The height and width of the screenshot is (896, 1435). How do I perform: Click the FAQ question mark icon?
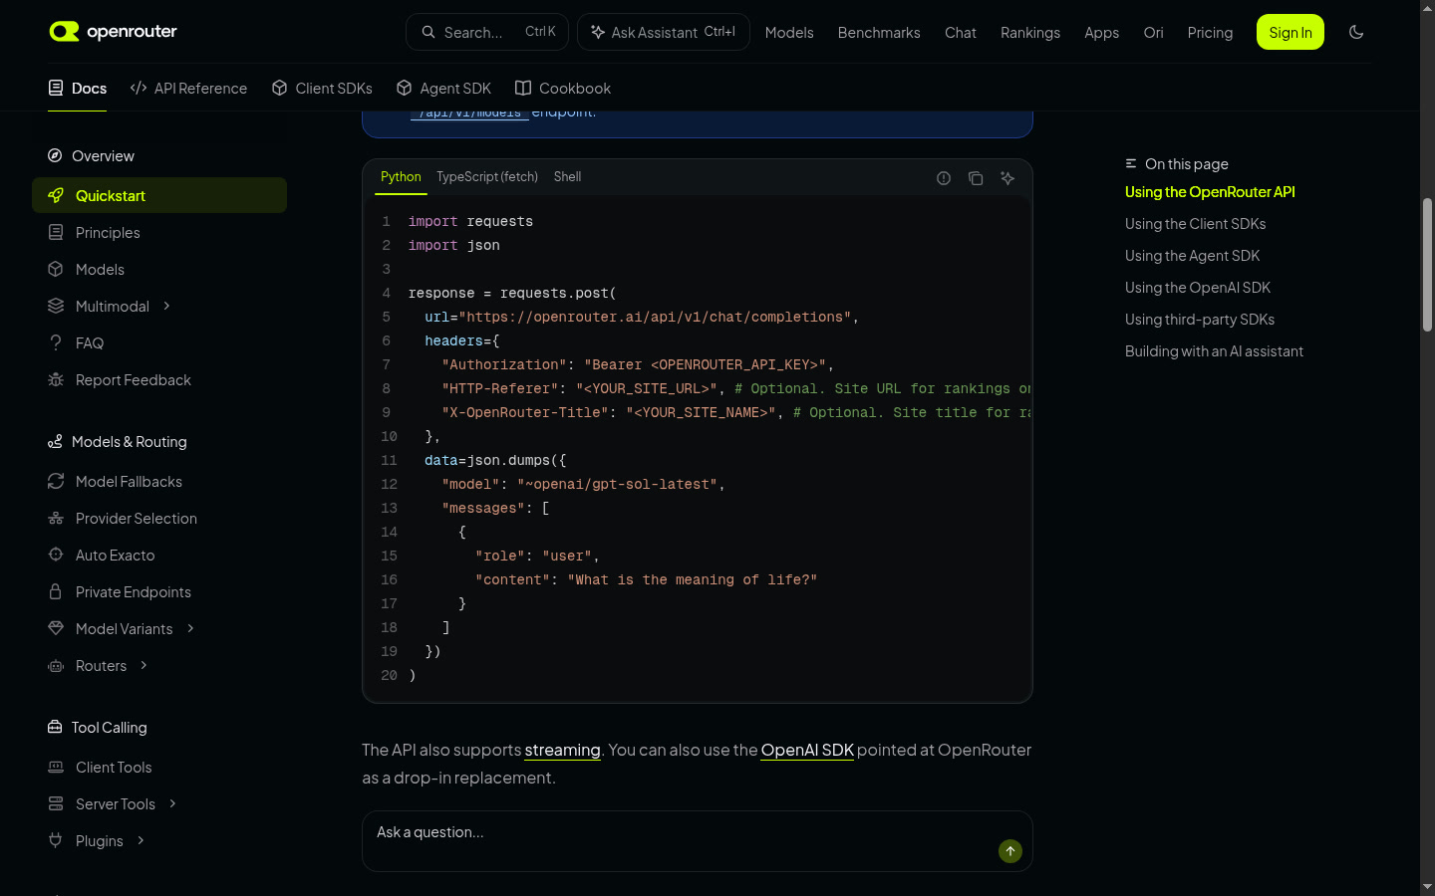[x=56, y=342]
